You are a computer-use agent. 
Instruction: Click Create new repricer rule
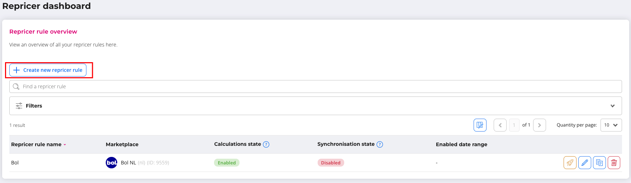pos(48,70)
